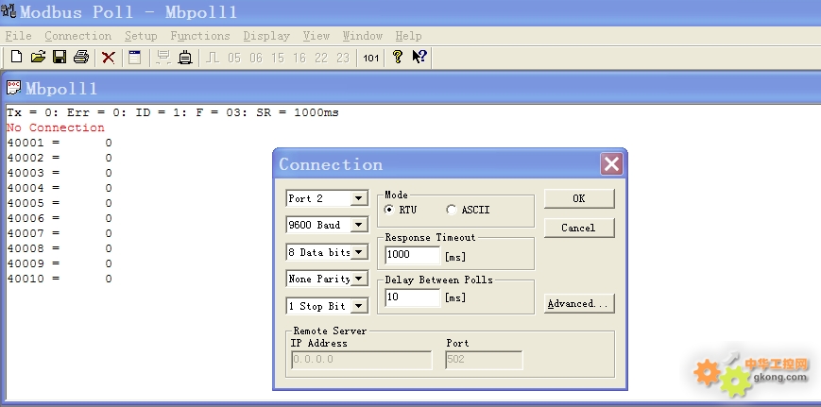Select register row 40004
Screen dimensions: 821x407
60,188
